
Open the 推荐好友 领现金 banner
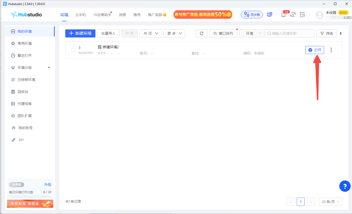pos(30,204)
